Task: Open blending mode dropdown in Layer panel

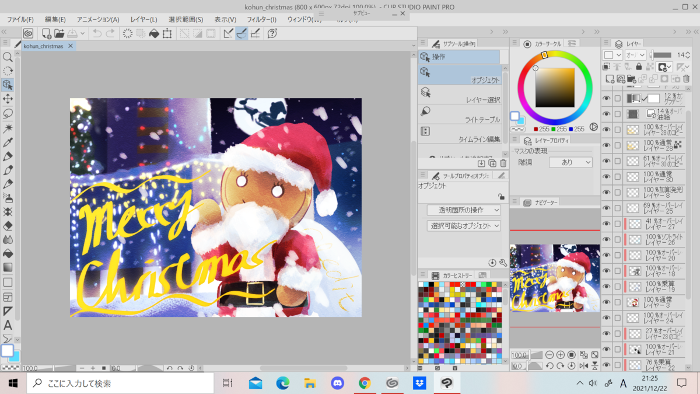Action: coord(635,55)
